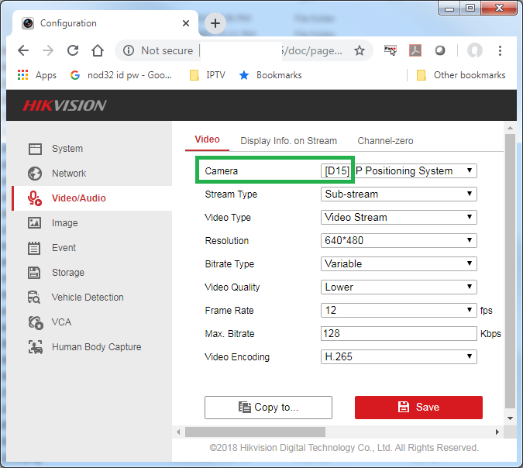Expand the Resolution dropdown
The height and width of the screenshot is (468, 523).
tap(399, 241)
